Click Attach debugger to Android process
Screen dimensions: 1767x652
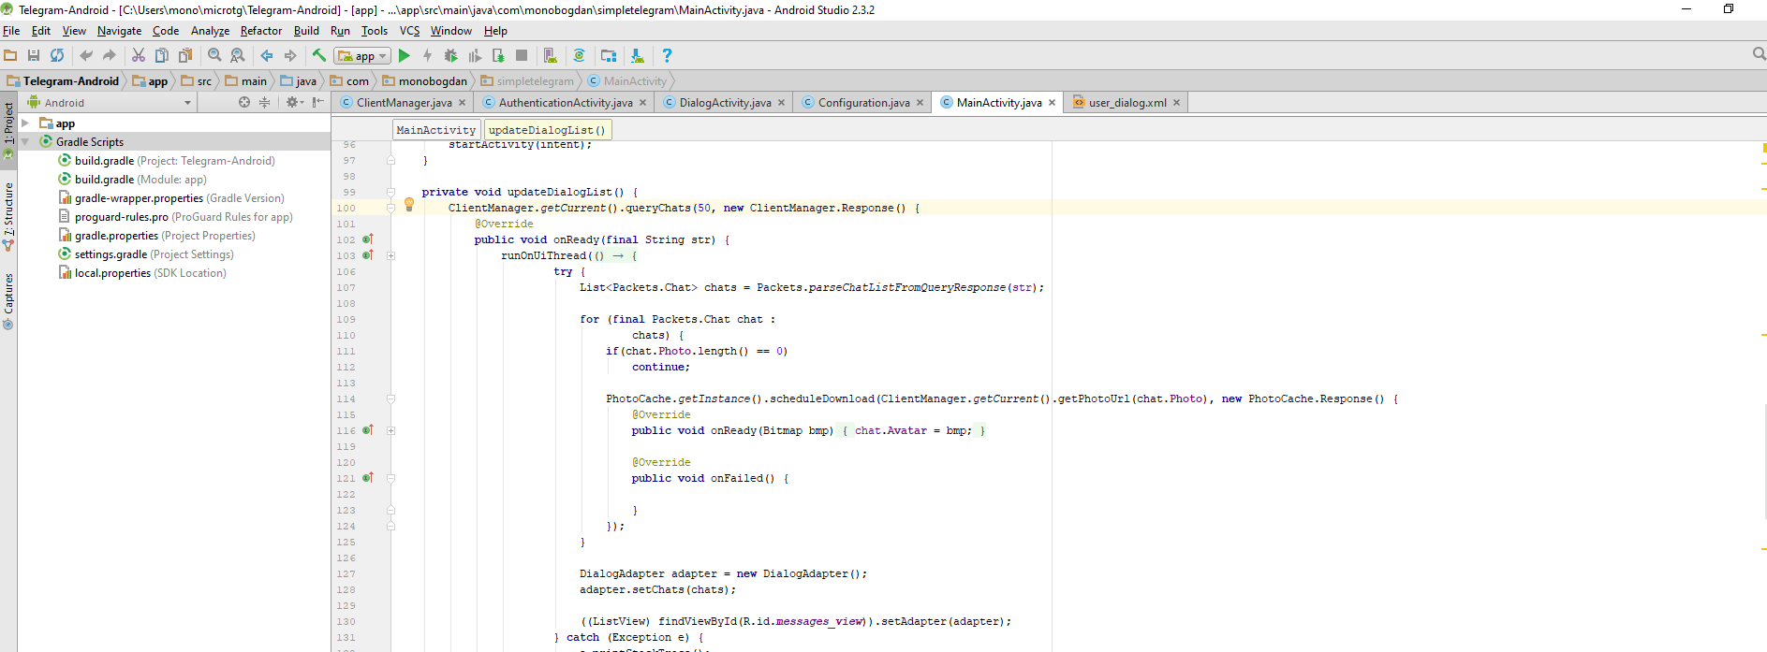[x=498, y=56]
